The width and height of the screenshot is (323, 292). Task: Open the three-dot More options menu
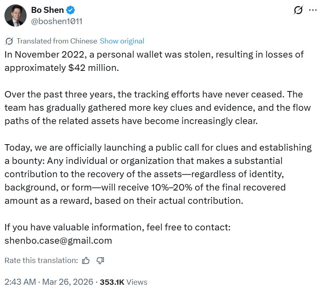coord(313,10)
